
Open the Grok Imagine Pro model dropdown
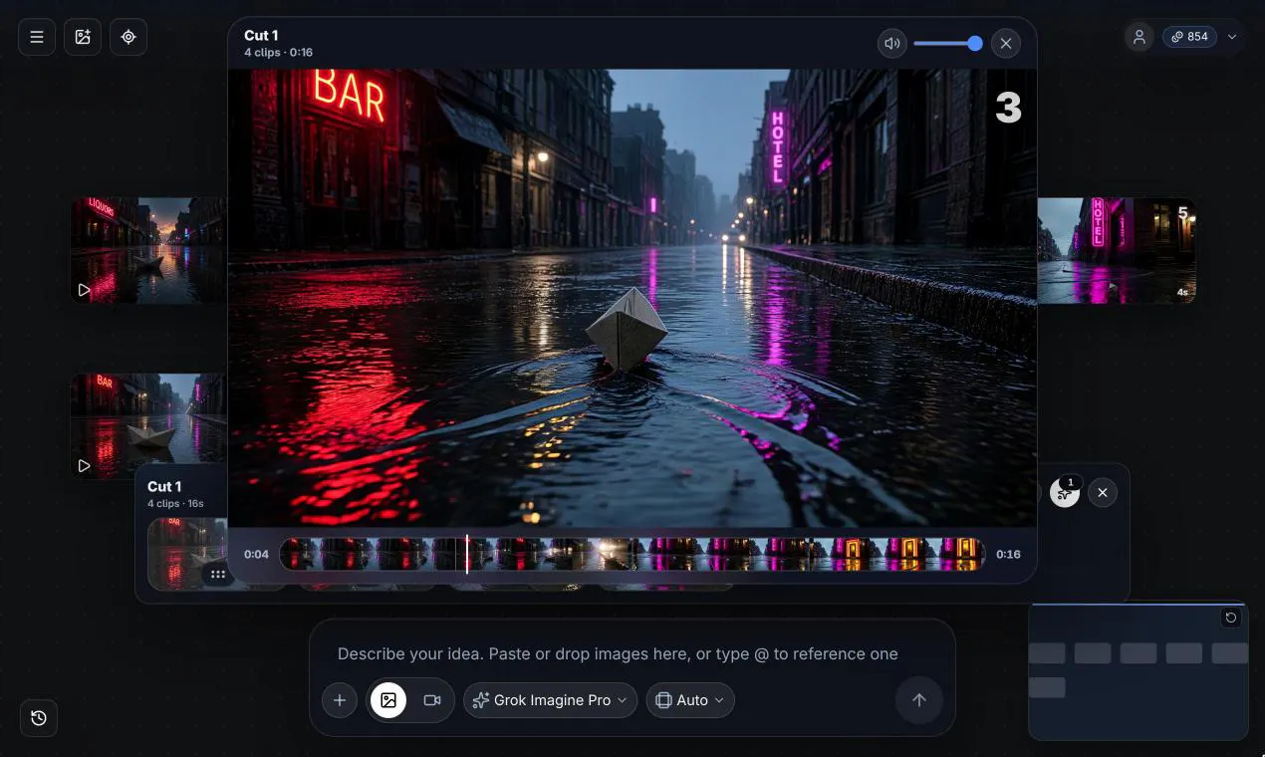tap(551, 700)
